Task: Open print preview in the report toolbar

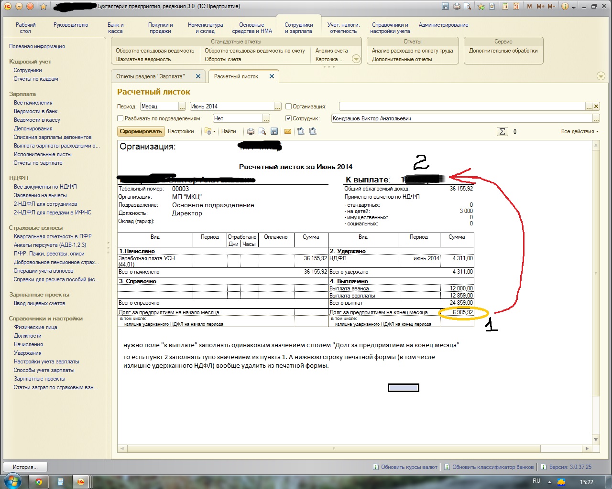Action: coord(262,131)
